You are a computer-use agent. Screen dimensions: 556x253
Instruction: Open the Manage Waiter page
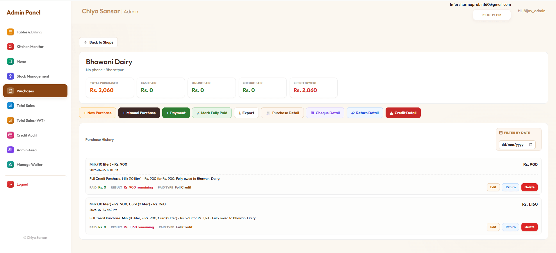point(35,164)
